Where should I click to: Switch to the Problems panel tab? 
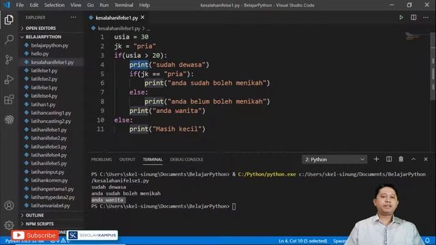point(102,159)
